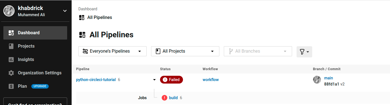
Task: Click the committer avatar next to main
Action: (317, 80)
